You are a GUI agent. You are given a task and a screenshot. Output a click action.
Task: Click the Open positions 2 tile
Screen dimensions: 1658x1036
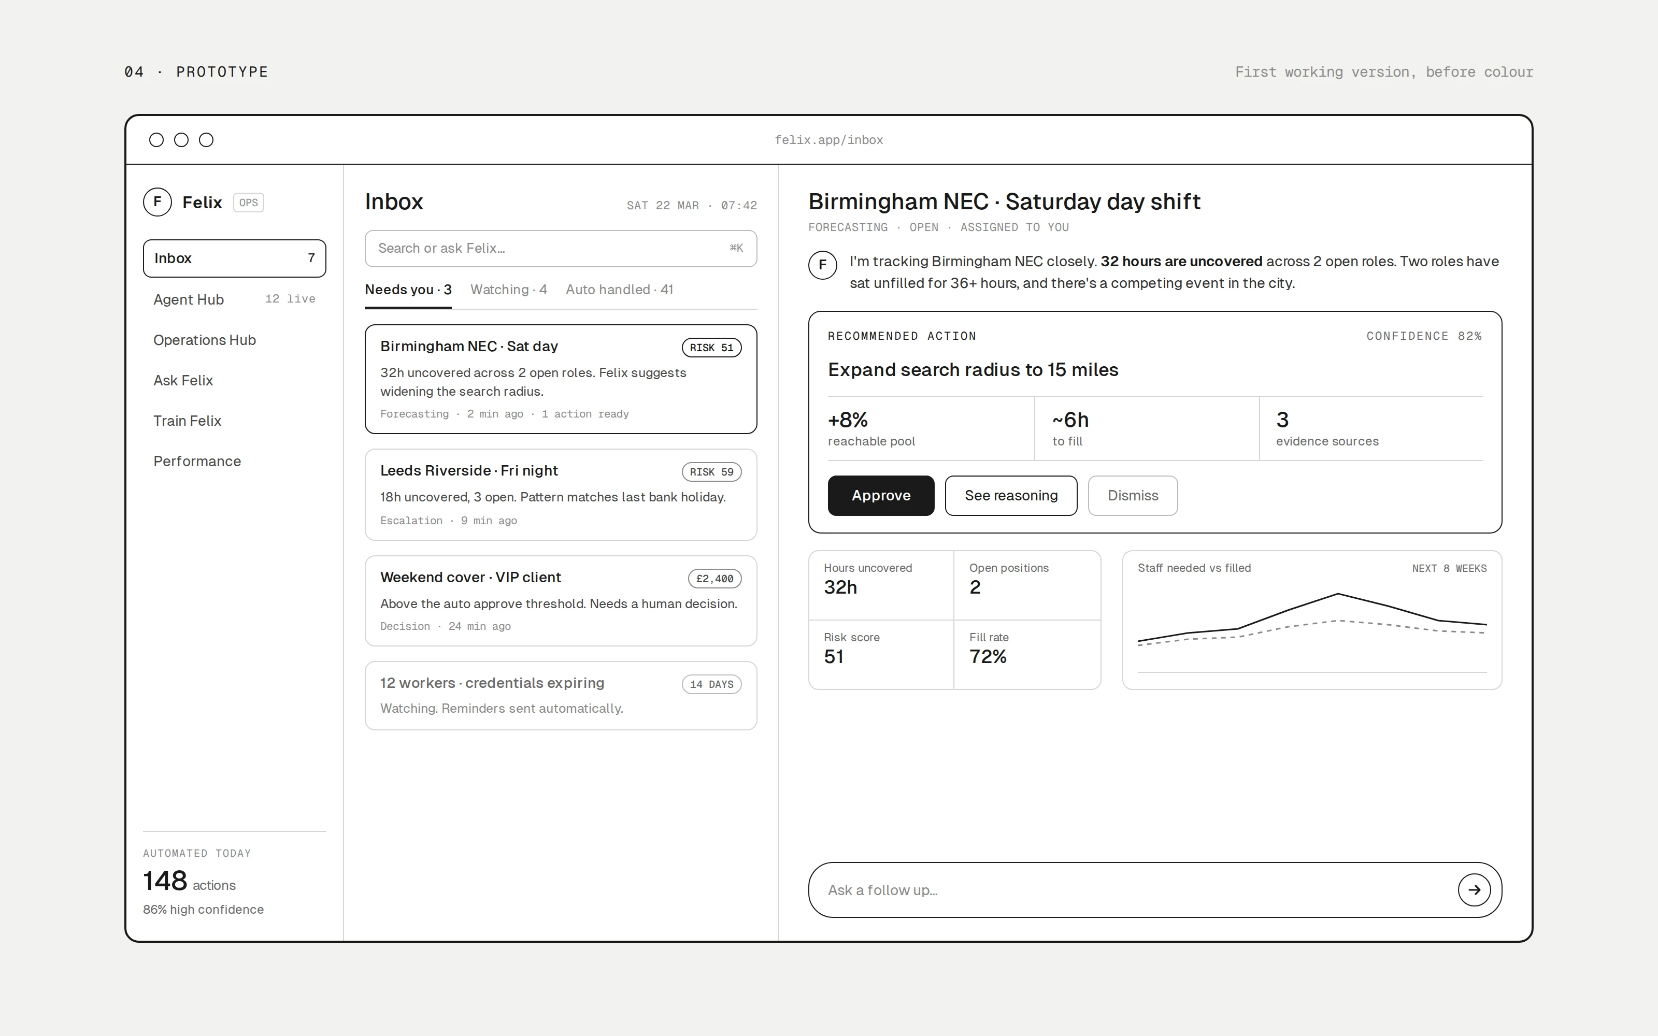[1027, 585]
